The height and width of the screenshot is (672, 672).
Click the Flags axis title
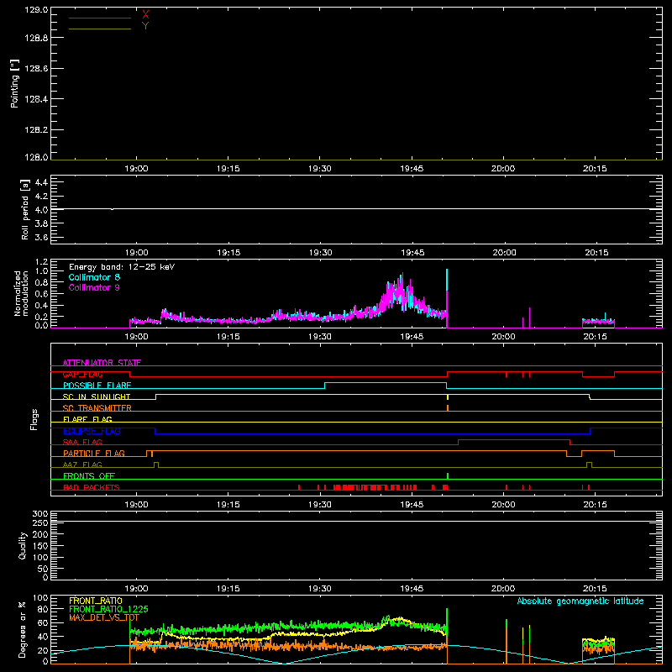click(x=34, y=419)
